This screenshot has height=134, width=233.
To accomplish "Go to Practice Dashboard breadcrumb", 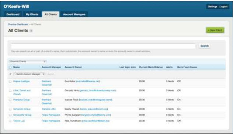I will pos(18,24).
